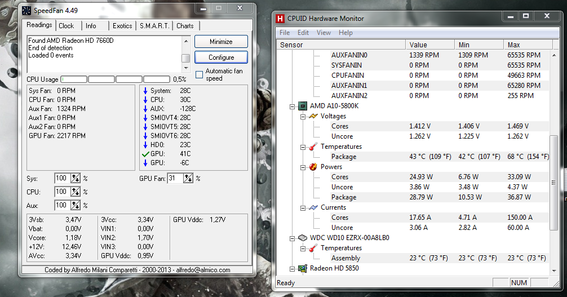
Task: Open the Charts tab in SpeedFan
Action: [185, 26]
